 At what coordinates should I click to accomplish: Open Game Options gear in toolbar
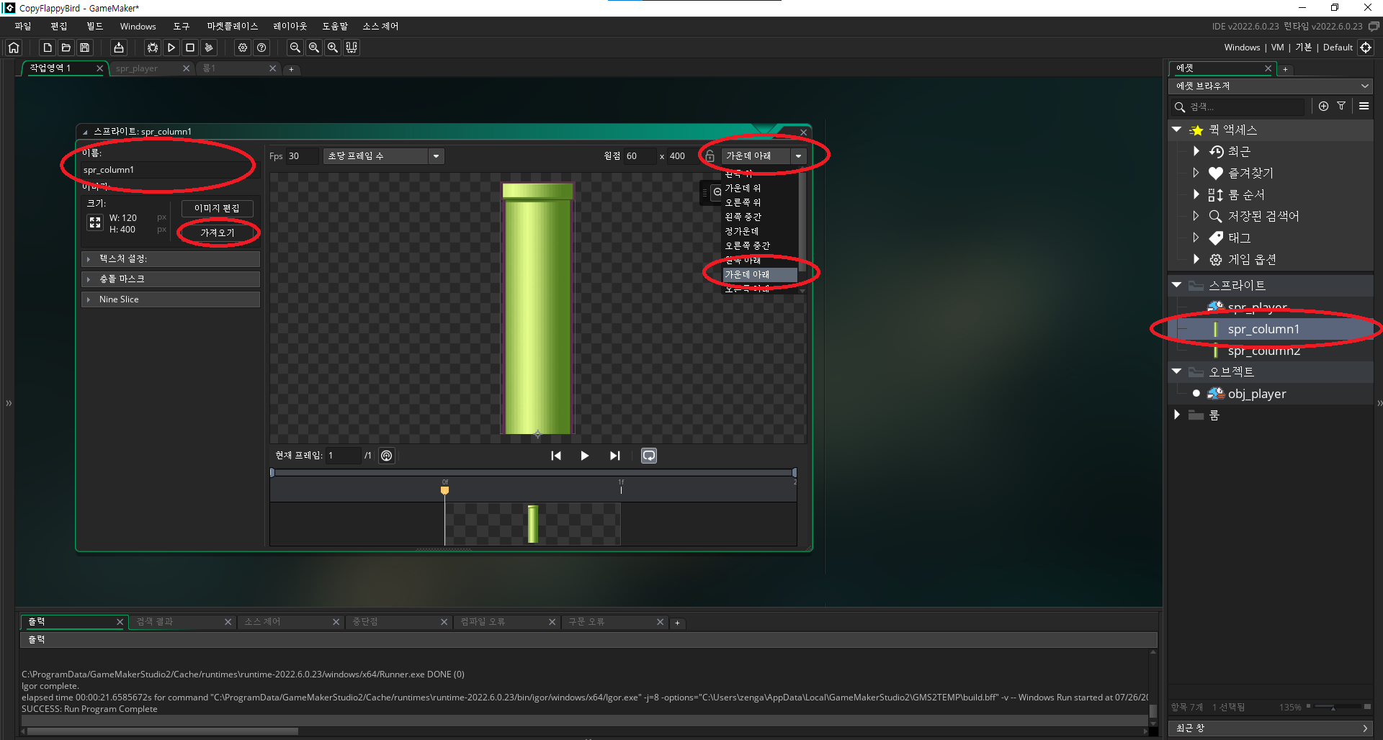(243, 48)
